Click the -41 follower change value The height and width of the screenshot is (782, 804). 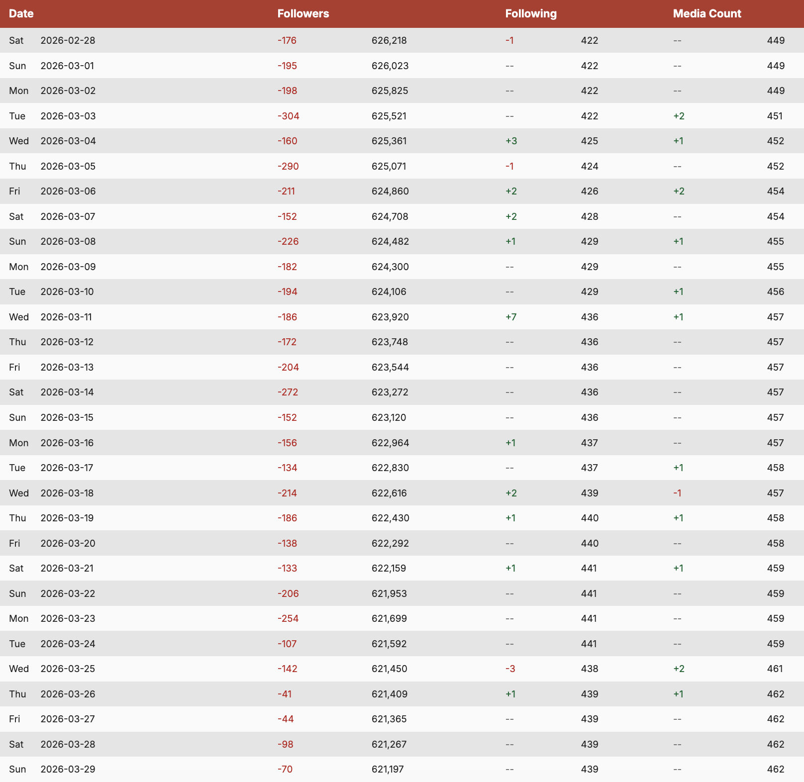coord(285,694)
